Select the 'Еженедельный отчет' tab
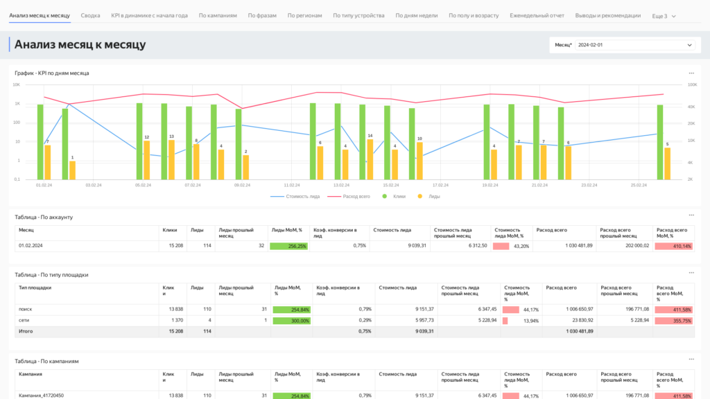 click(537, 15)
